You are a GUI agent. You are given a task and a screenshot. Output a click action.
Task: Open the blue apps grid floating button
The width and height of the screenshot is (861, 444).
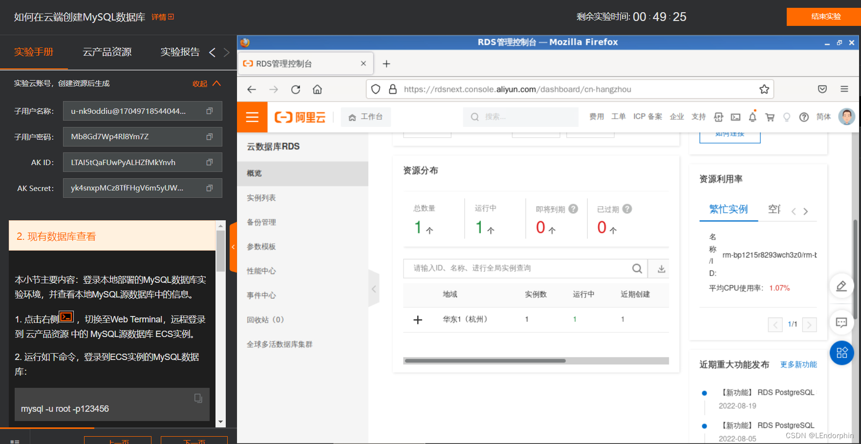tap(842, 353)
